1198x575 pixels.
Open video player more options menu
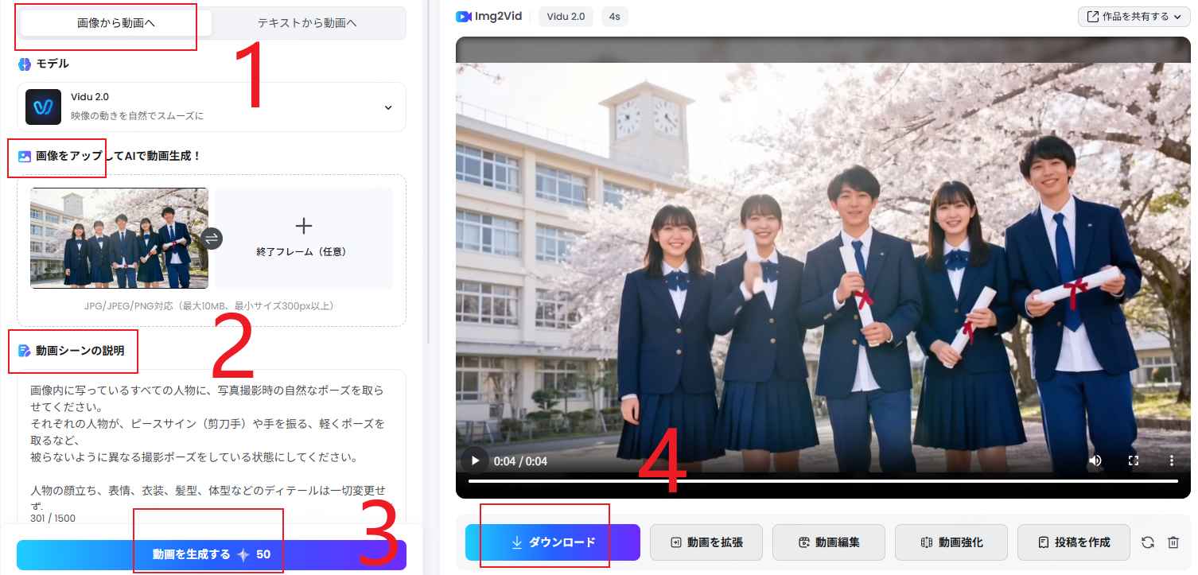pyautogui.click(x=1171, y=460)
